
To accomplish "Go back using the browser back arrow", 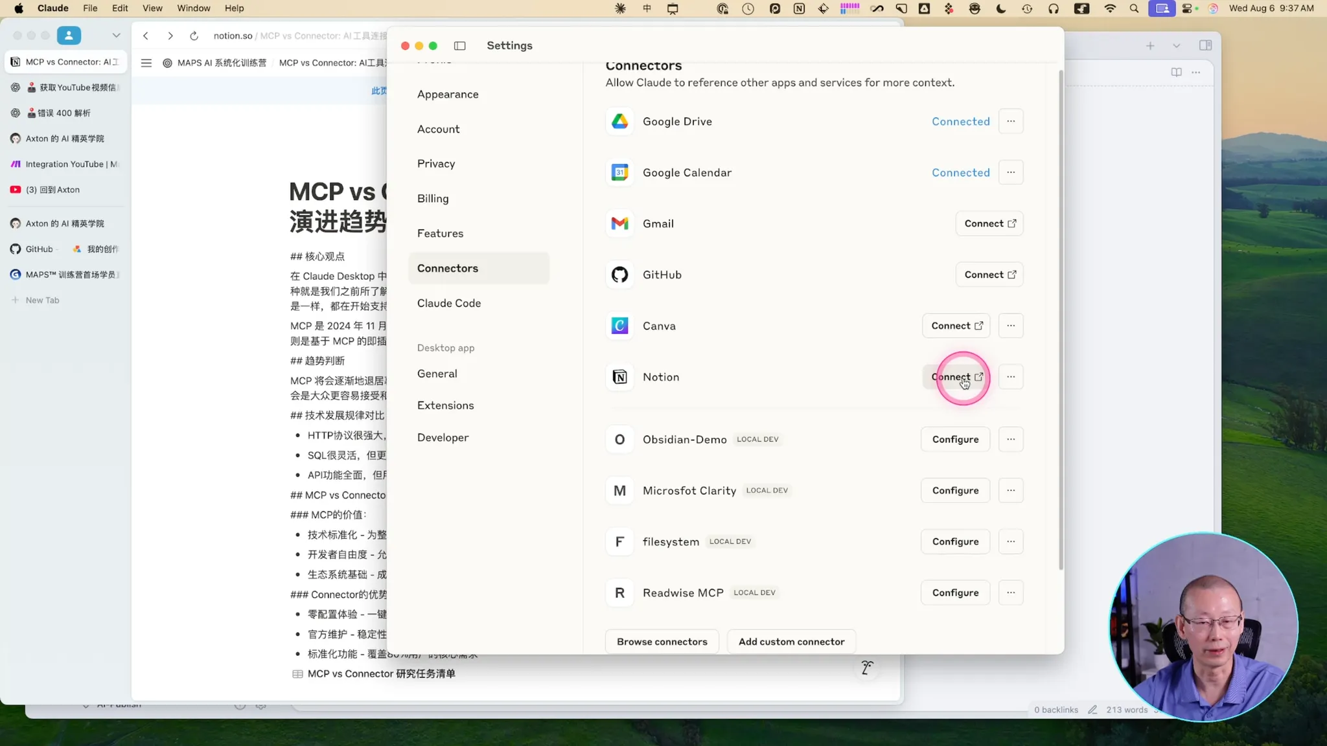I will click(x=146, y=36).
